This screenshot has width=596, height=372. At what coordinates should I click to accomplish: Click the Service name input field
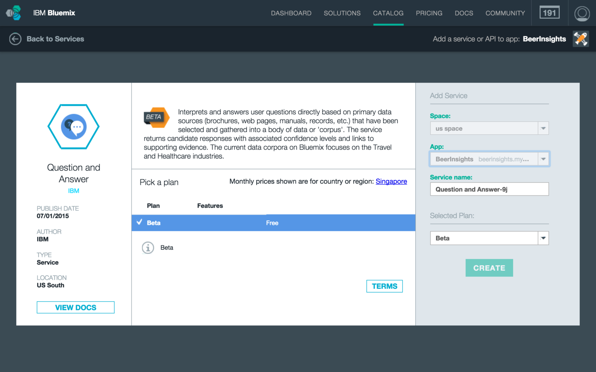point(489,189)
